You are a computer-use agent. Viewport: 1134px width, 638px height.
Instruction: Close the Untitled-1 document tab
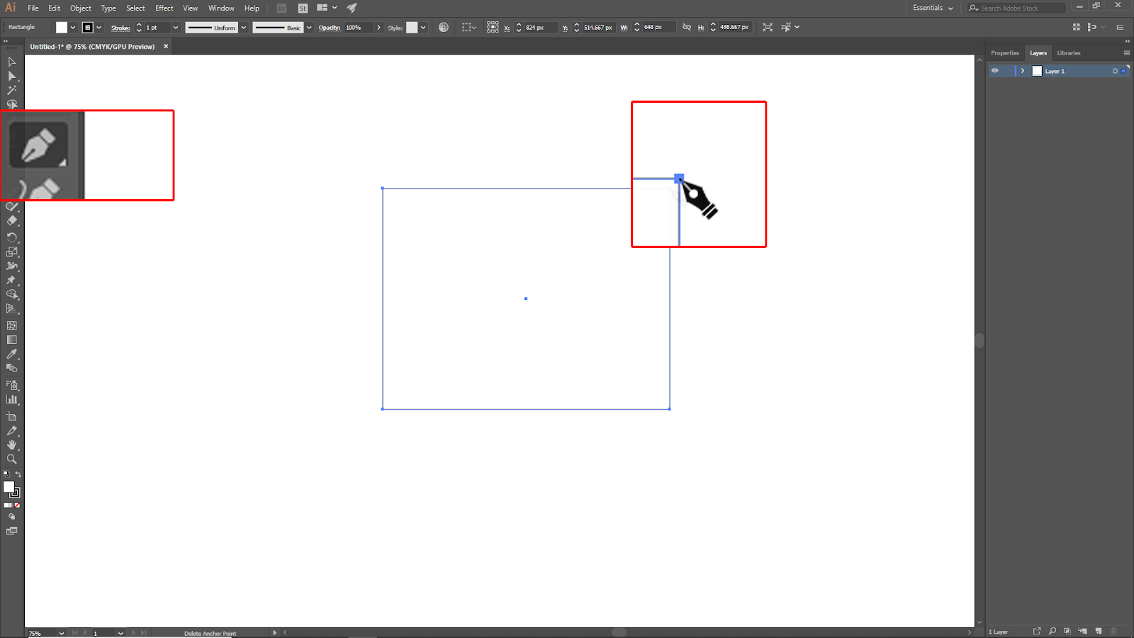(x=166, y=46)
